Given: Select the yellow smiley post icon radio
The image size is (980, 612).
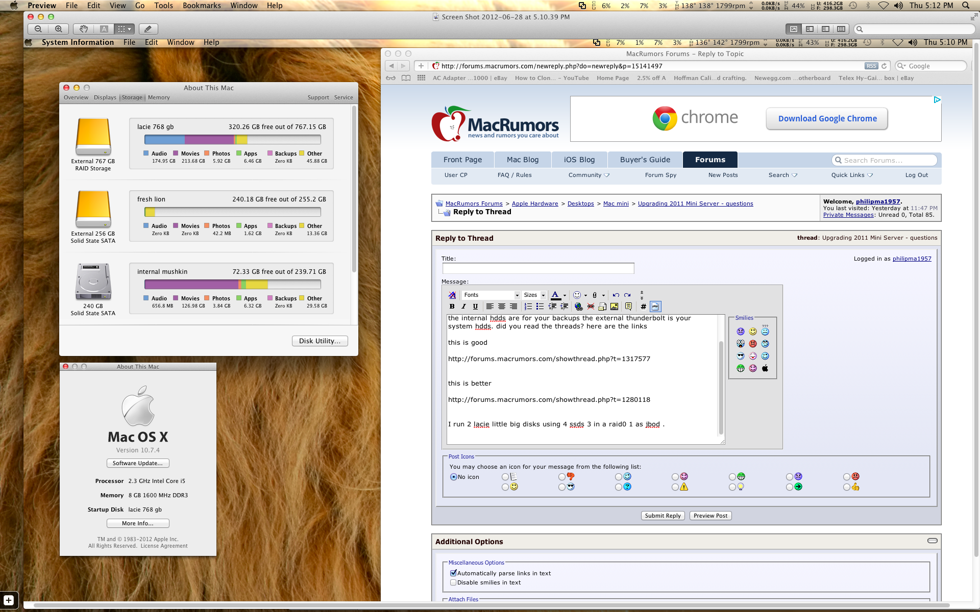Looking at the screenshot, I should (505, 487).
